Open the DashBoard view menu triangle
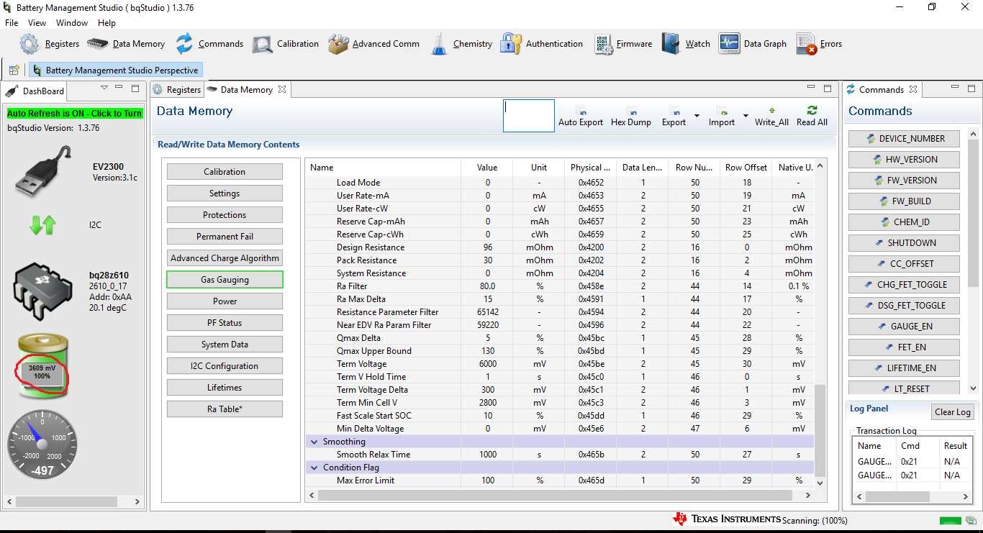 (104, 88)
